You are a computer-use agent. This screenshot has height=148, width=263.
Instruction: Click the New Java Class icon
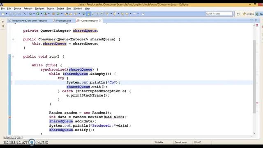pos(58,14)
